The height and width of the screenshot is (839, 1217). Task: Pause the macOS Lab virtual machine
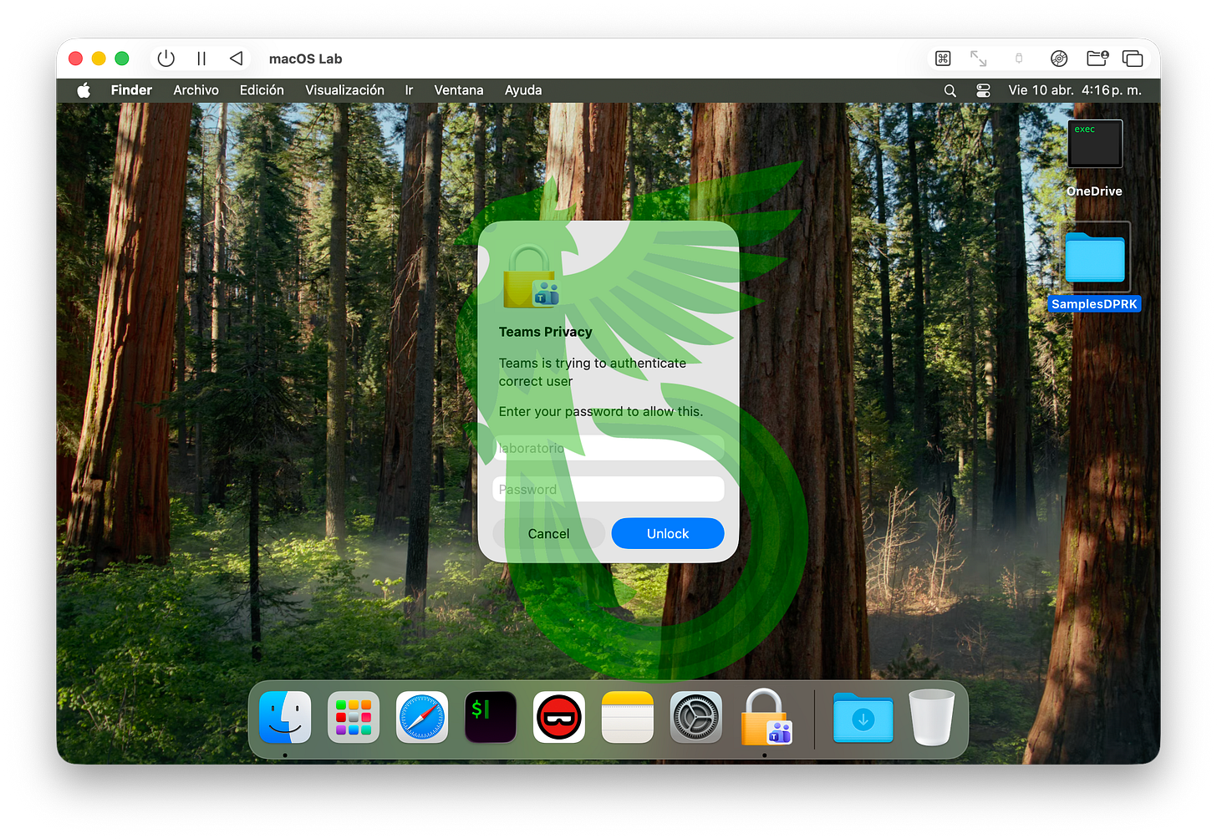pos(201,58)
